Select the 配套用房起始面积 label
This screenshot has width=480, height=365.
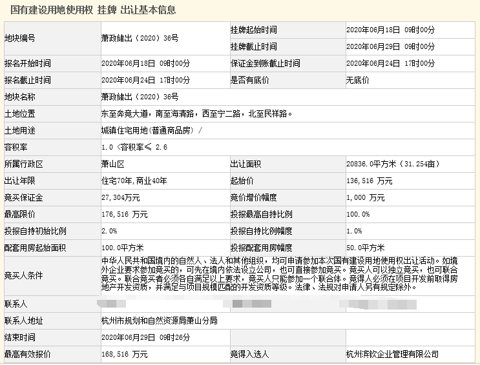point(35,248)
